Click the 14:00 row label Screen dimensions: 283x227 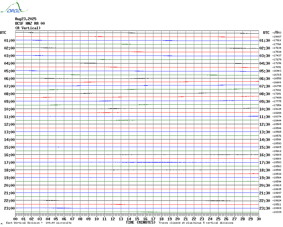click(9, 139)
